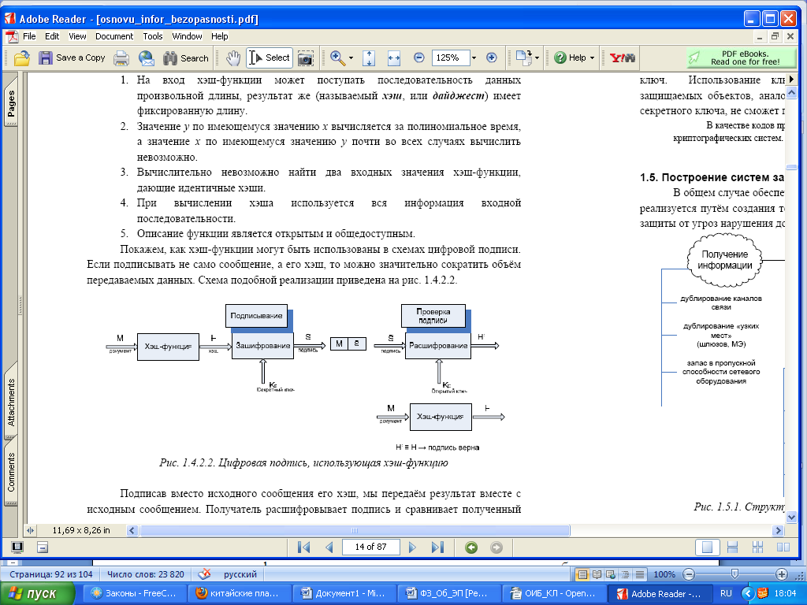
Task: Click the Windows Start button пуск
Action: [38, 593]
